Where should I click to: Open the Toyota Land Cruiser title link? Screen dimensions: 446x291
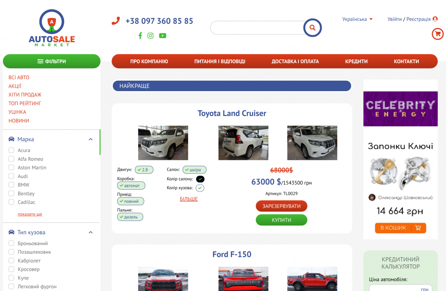pyautogui.click(x=232, y=113)
